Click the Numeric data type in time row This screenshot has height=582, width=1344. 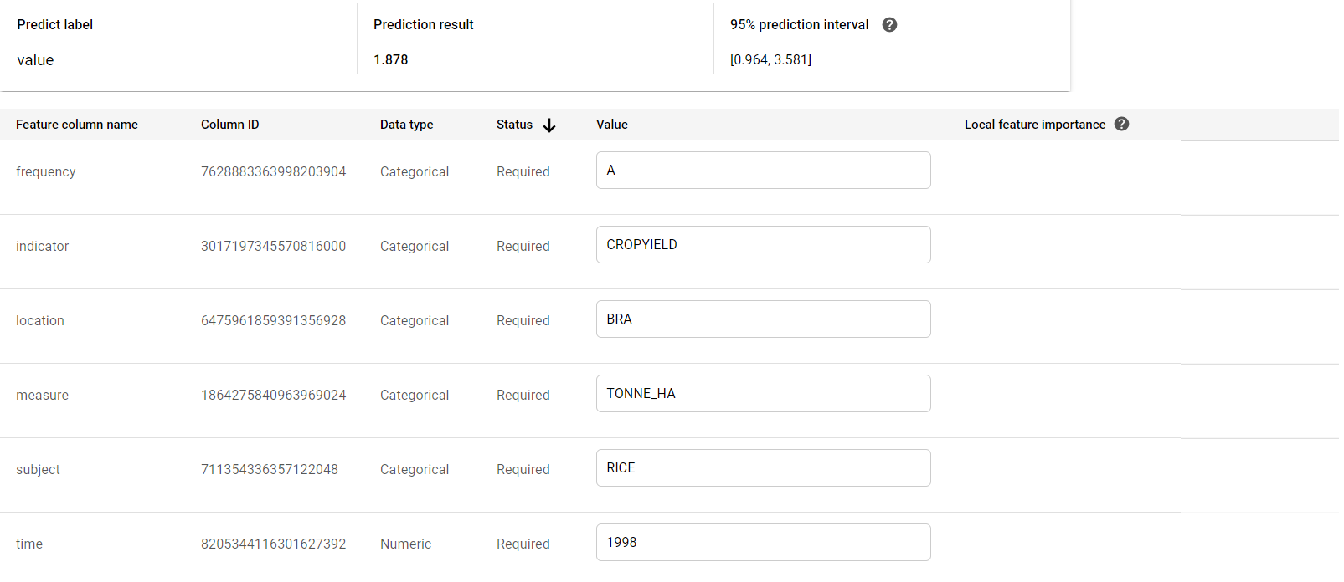[x=405, y=544]
